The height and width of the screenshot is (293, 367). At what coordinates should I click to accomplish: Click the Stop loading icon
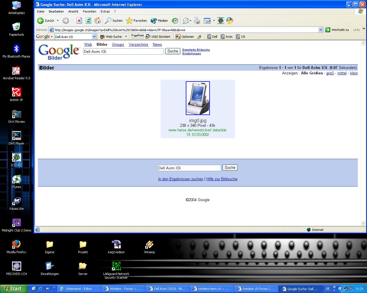(79, 21)
